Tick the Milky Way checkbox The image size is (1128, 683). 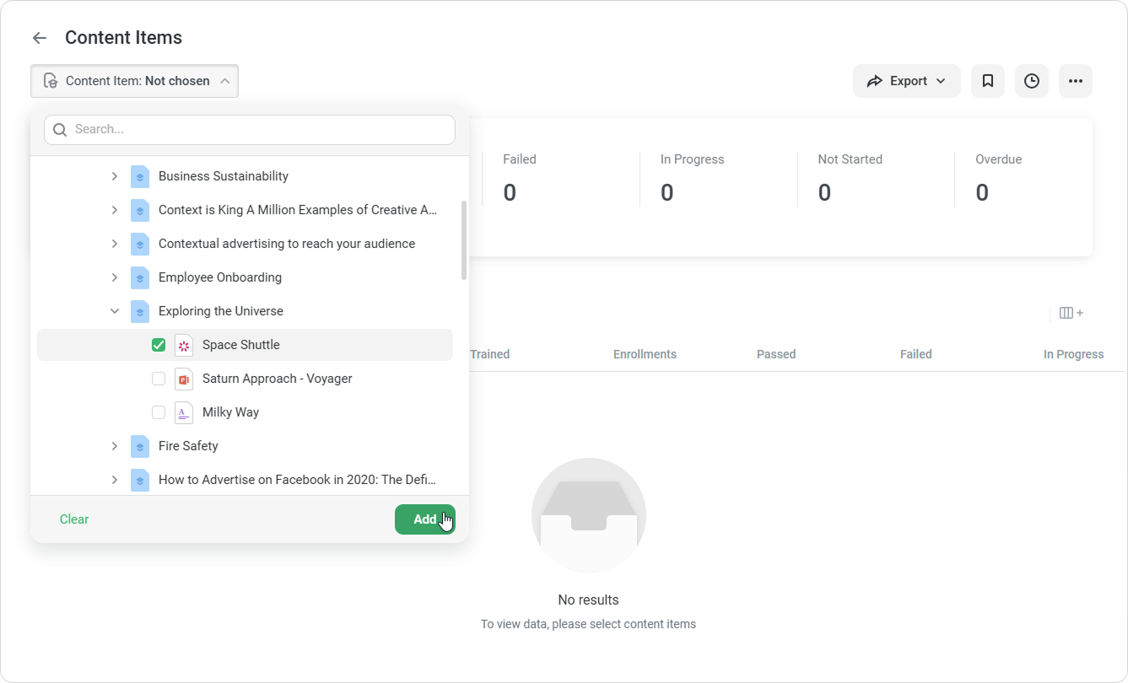(159, 412)
